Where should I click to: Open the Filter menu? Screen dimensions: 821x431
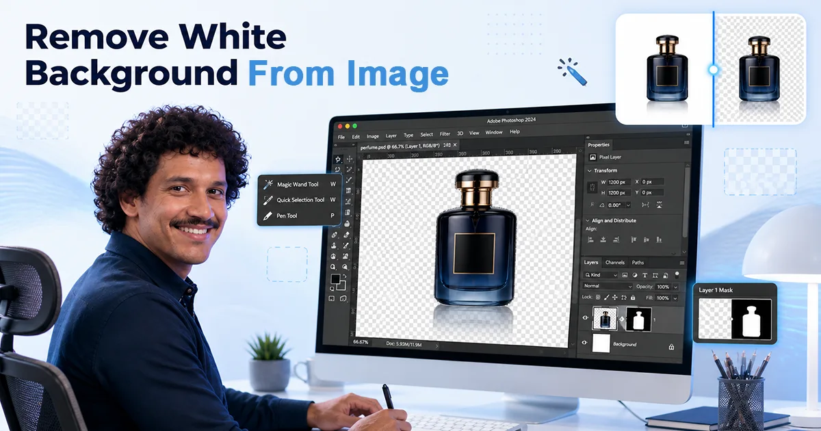445,133
